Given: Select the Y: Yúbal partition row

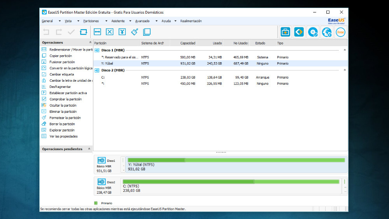Looking at the screenshot, I should (x=220, y=63).
